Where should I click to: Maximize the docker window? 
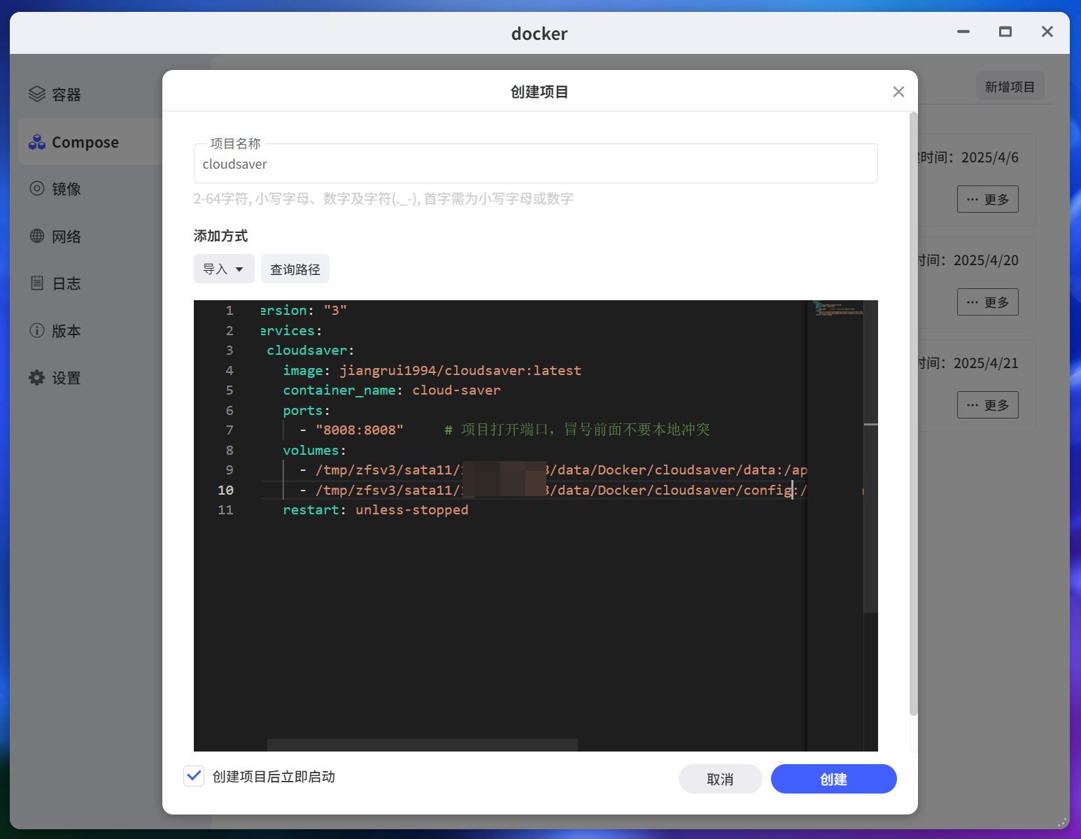[x=1005, y=31]
